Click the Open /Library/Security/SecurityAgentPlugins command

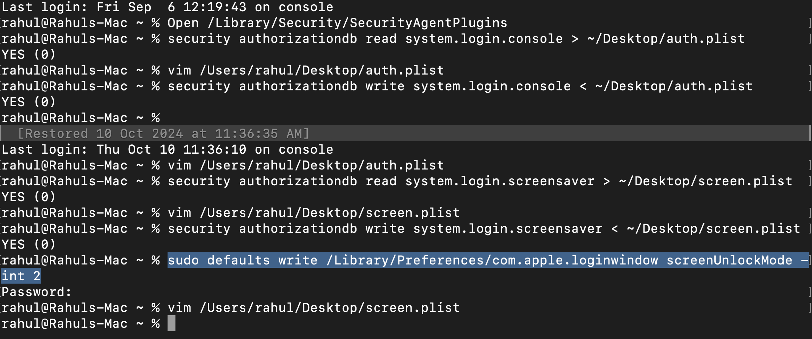click(x=337, y=23)
